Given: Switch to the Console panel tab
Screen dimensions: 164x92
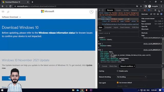Looking at the screenshot, I should [118, 10].
